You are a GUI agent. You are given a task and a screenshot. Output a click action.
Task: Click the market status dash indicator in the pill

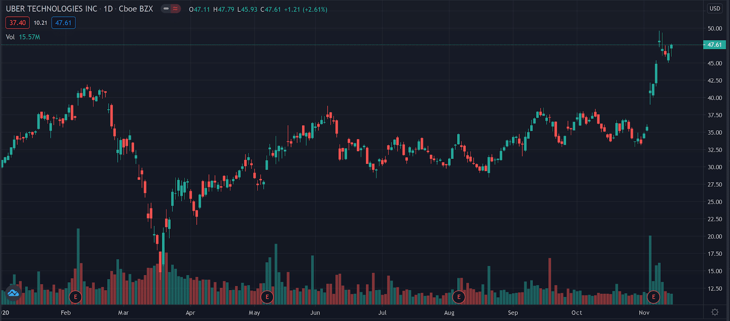166,9
